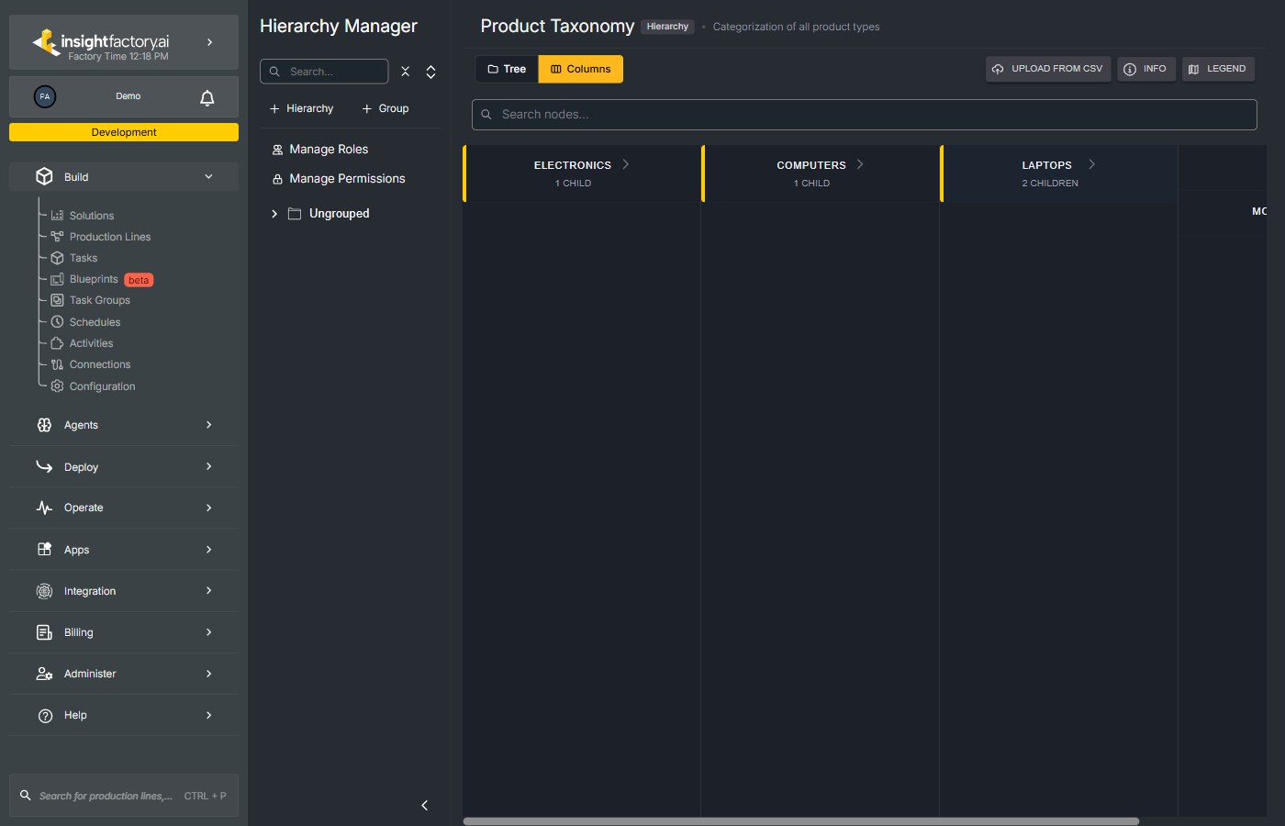The width and height of the screenshot is (1285, 826).
Task: Open Manage Permissions
Action: [x=346, y=179]
